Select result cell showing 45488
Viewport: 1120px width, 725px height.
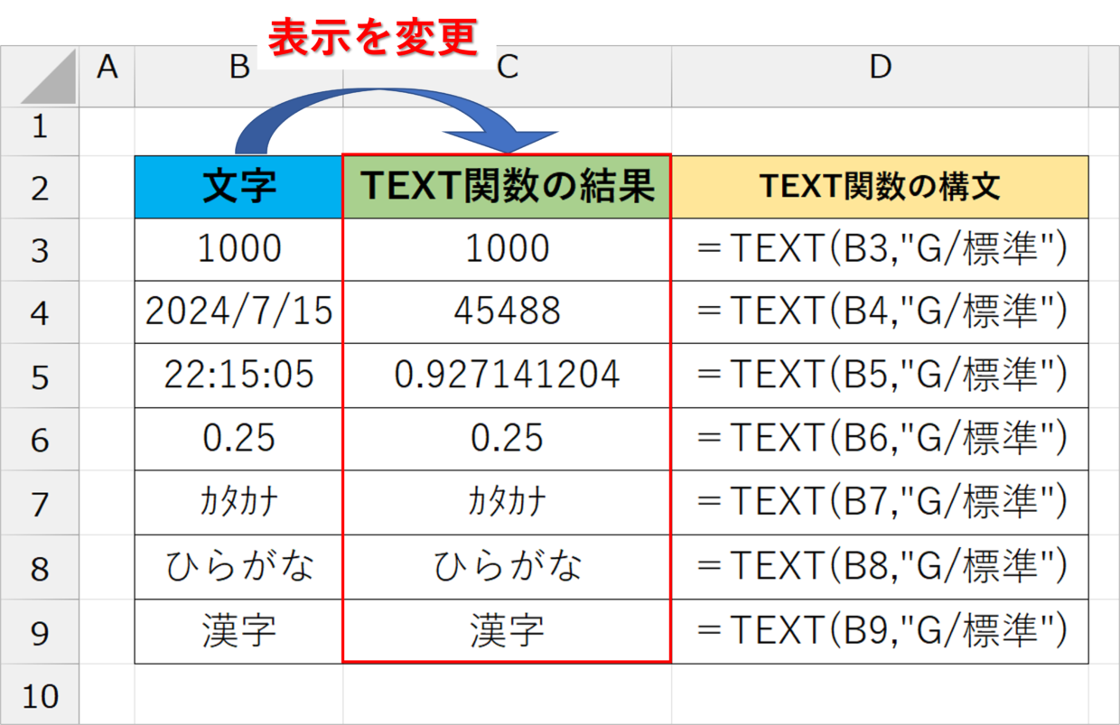[x=508, y=312]
